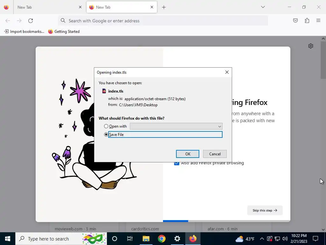Open the cardcritics.com article card
Viewport: 326px width, 245px height.
click(x=160, y=227)
